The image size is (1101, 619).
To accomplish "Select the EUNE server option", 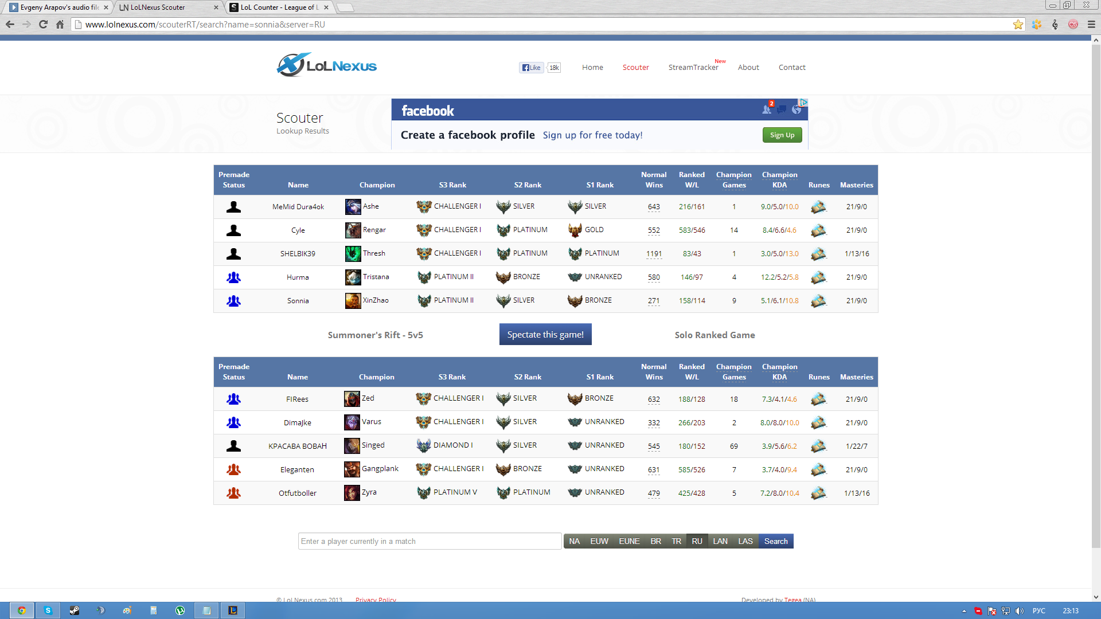I will coord(629,541).
